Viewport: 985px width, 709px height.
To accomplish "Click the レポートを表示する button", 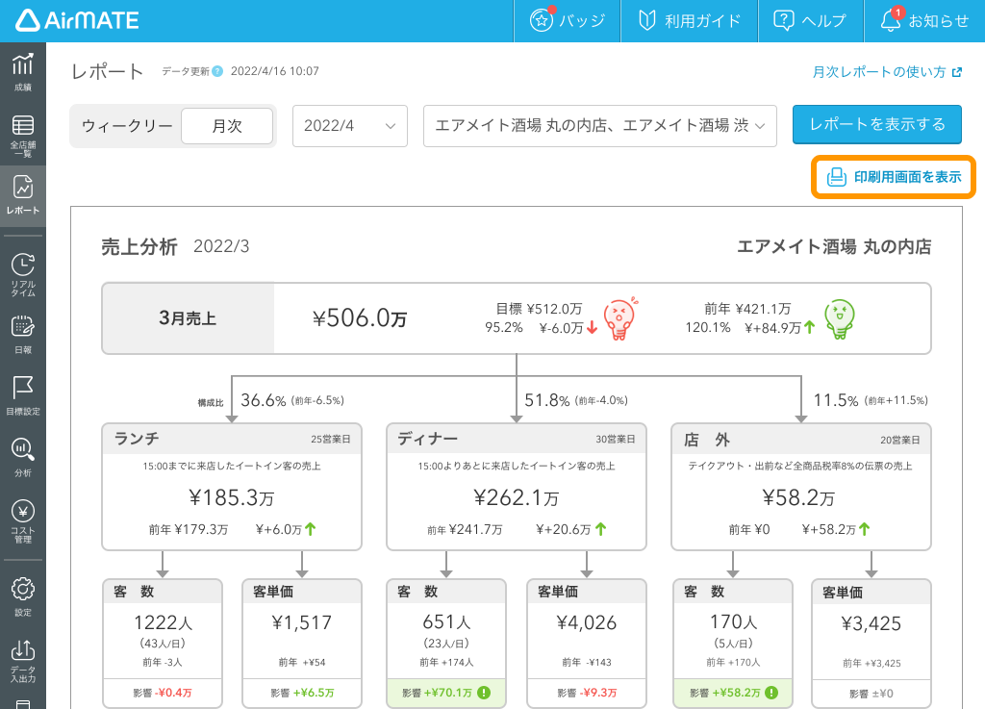I will click(x=876, y=125).
